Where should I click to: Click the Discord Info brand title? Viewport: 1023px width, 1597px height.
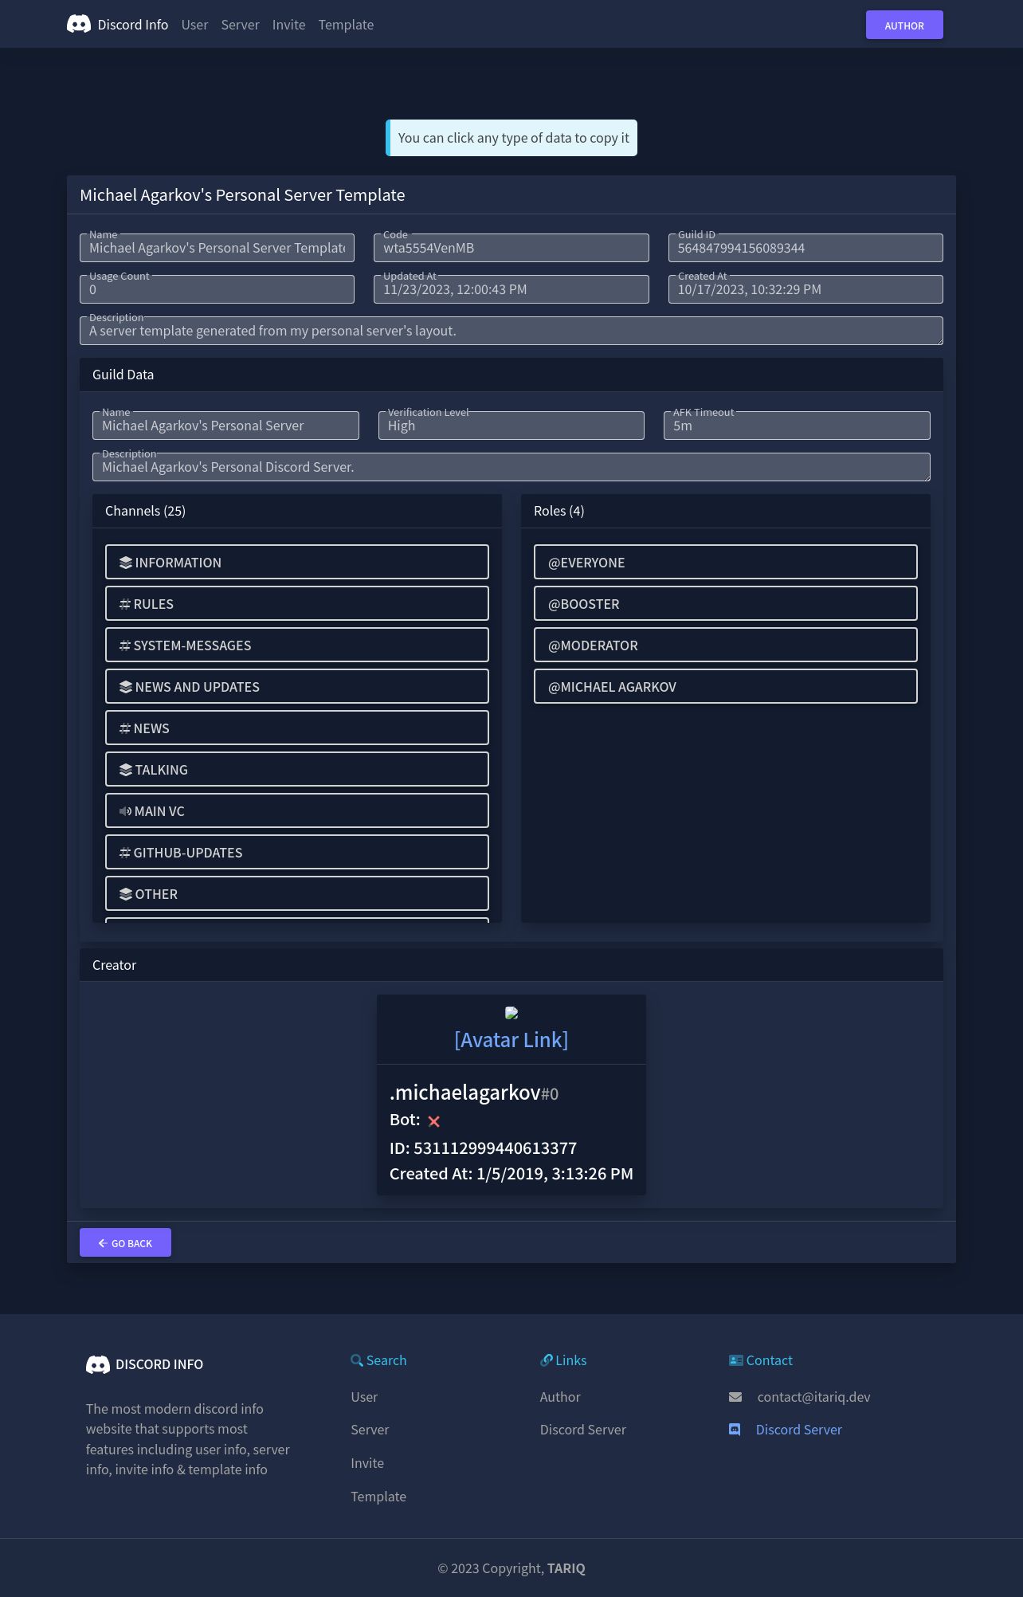coord(133,25)
